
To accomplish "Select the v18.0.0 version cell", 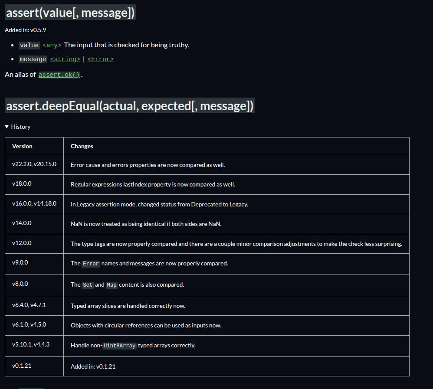I will [34, 184].
